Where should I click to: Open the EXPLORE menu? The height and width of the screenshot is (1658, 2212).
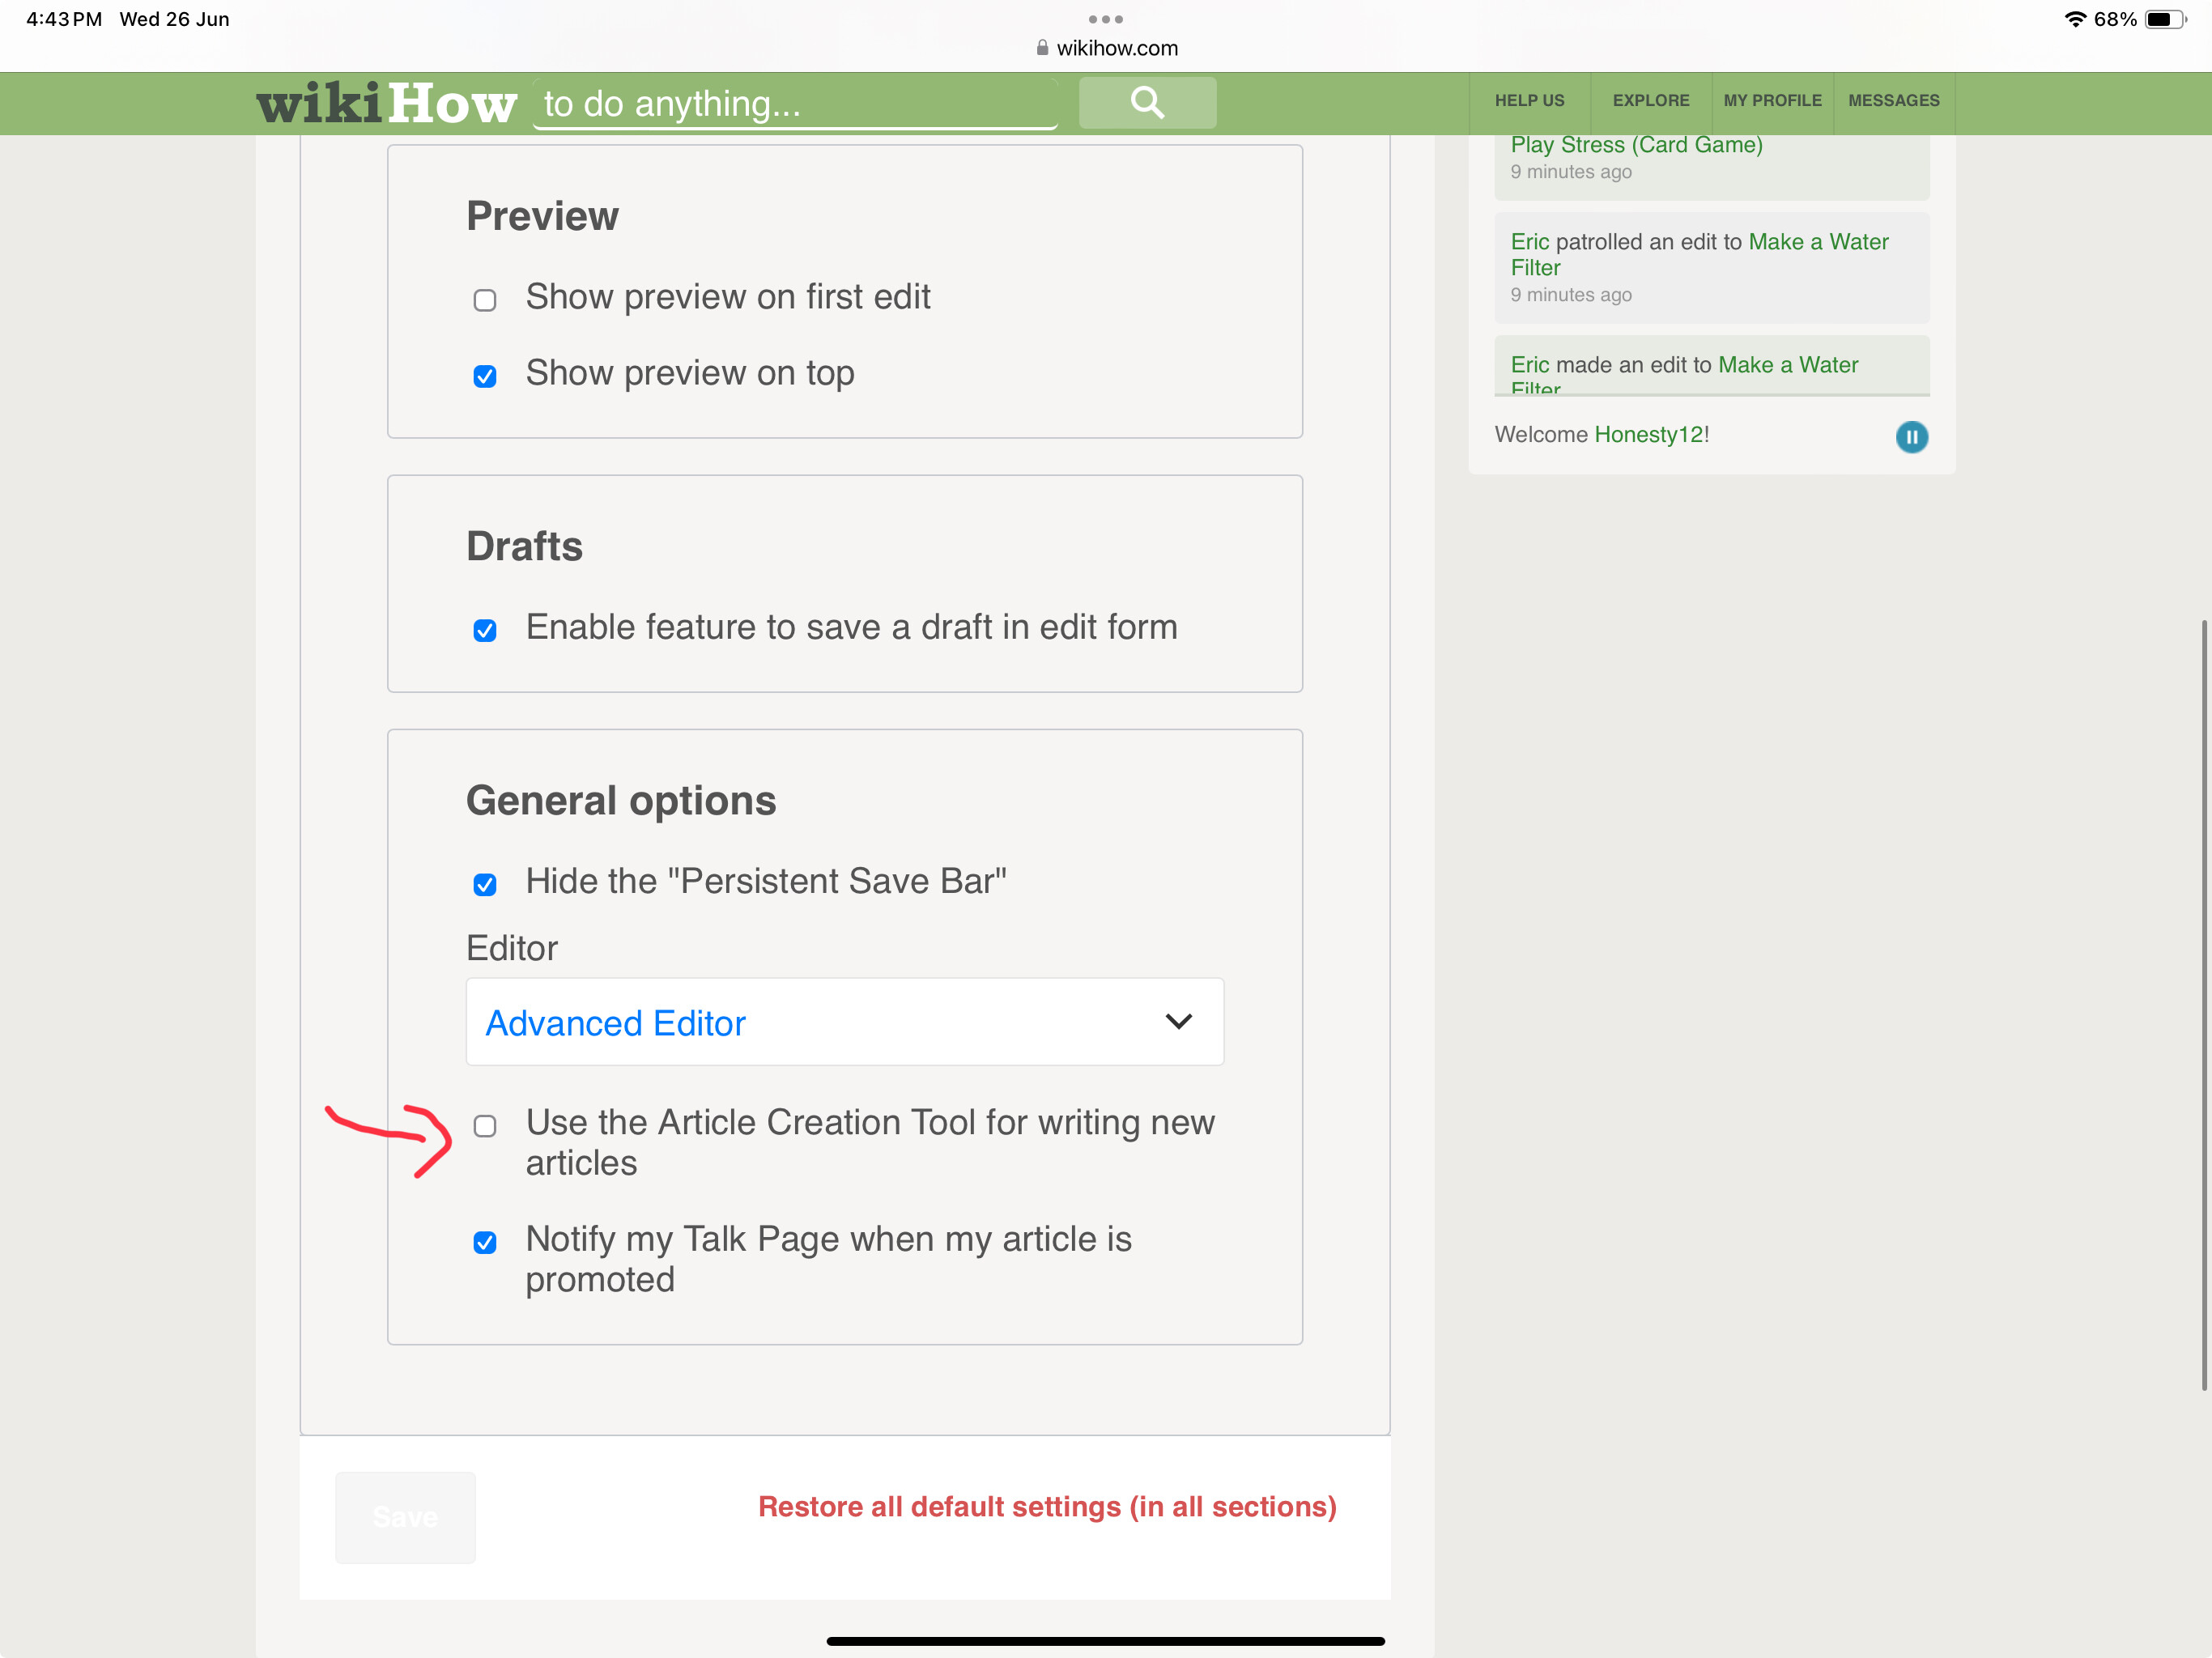pos(1651,101)
